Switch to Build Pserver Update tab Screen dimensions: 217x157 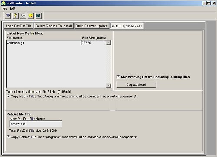[92, 26]
